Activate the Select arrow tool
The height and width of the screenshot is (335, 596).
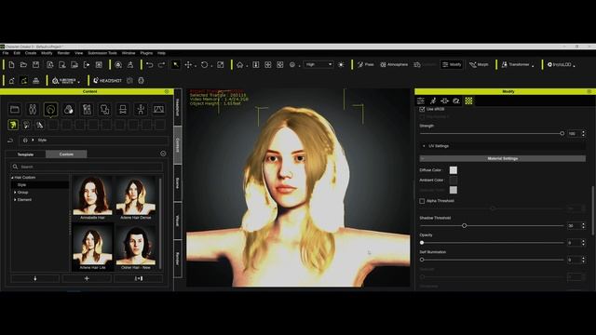click(x=176, y=64)
